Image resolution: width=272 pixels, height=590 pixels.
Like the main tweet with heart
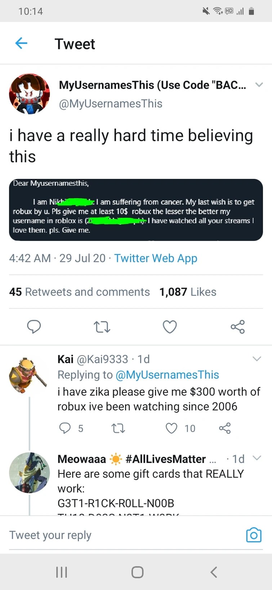(170, 327)
